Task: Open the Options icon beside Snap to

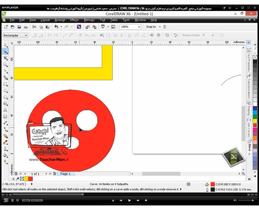Action: point(165,27)
